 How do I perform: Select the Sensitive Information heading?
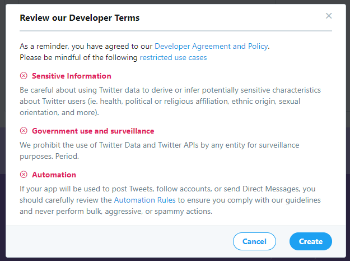tap(72, 76)
